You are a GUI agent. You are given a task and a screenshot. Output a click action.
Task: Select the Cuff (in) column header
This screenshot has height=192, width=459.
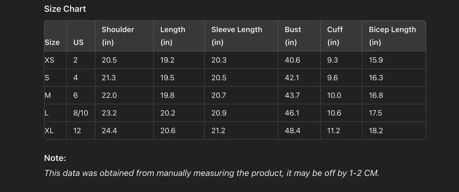[335, 36]
